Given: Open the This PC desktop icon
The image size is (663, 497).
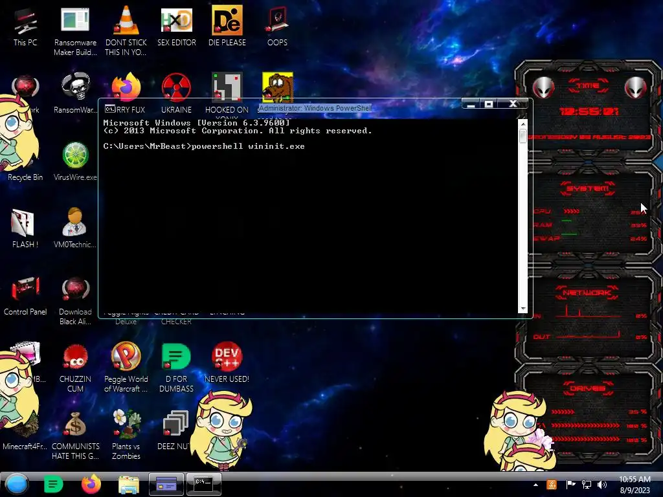Looking at the screenshot, I should (x=25, y=27).
